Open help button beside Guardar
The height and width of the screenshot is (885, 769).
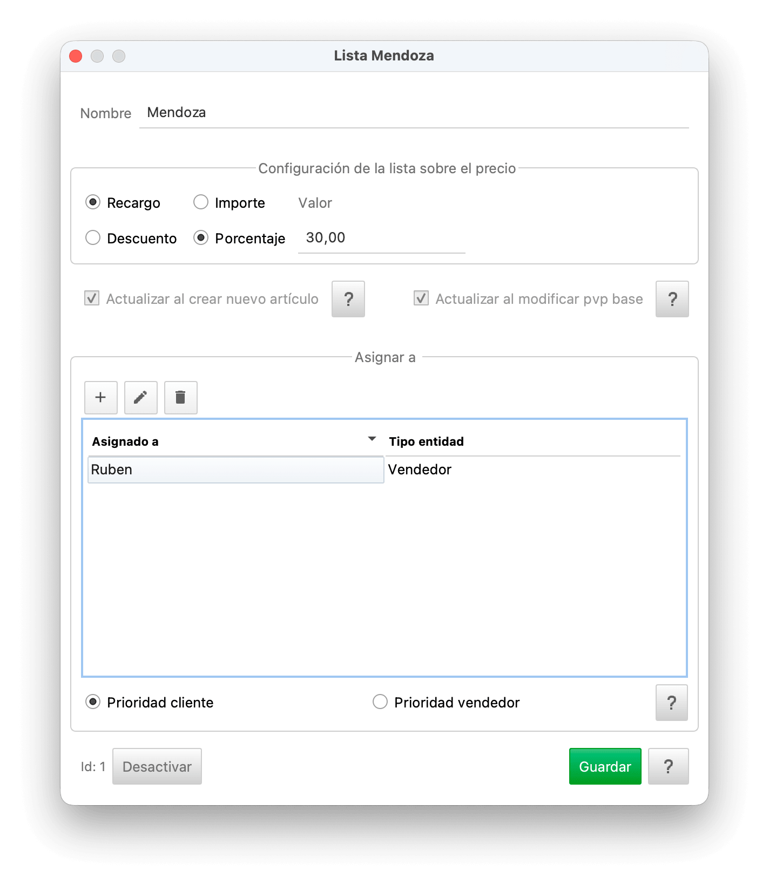tap(668, 766)
